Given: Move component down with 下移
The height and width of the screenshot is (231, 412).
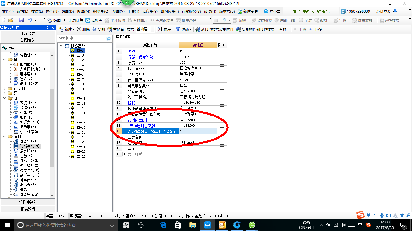Looking at the screenshot, I should pos(315,29).
